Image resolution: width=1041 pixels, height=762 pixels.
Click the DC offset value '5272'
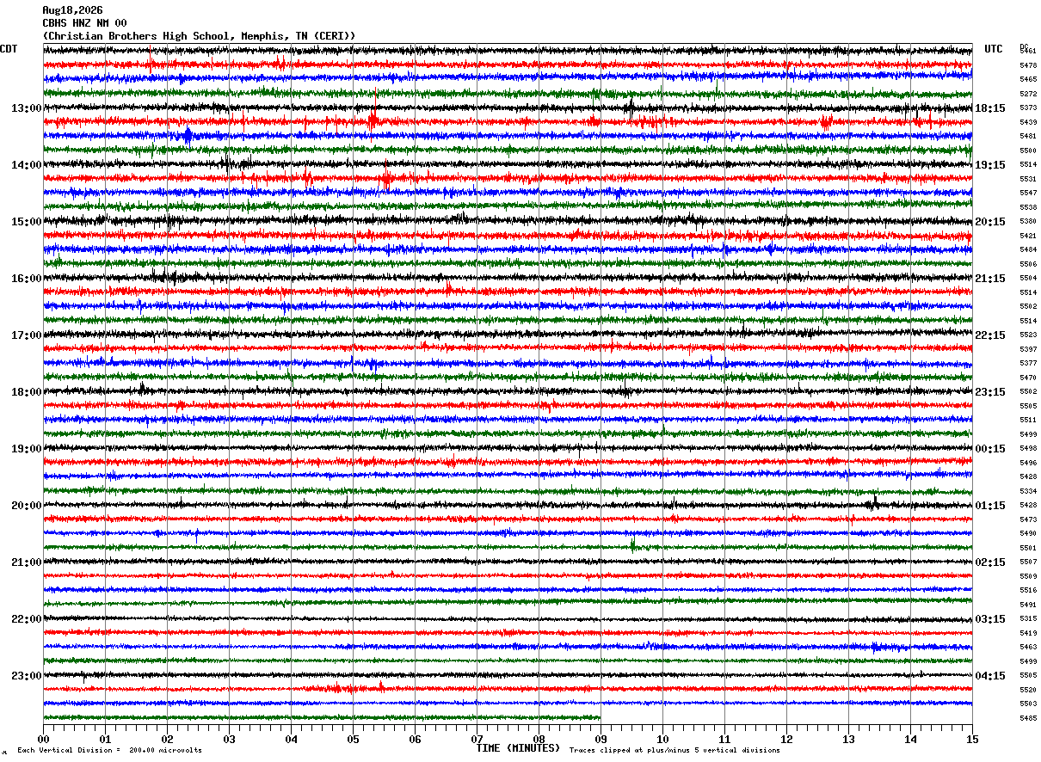(x=1028, y=94)
